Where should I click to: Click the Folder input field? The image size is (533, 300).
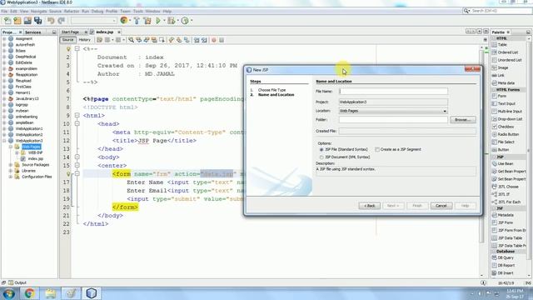coord(393,120)
